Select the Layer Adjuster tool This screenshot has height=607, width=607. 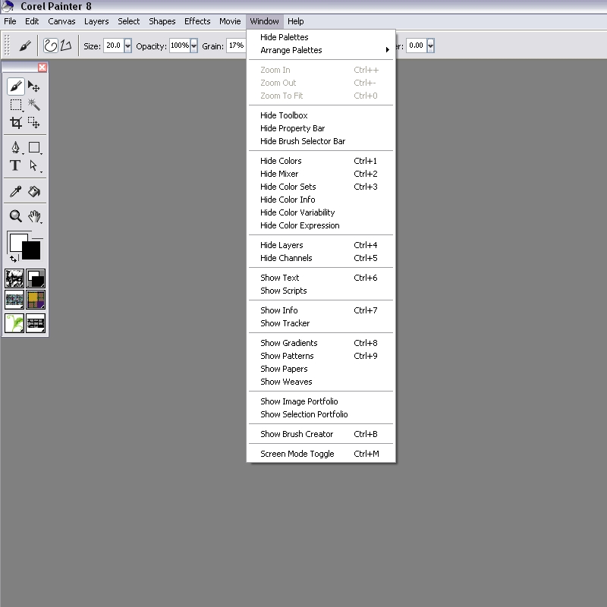[x=34, y=86]
